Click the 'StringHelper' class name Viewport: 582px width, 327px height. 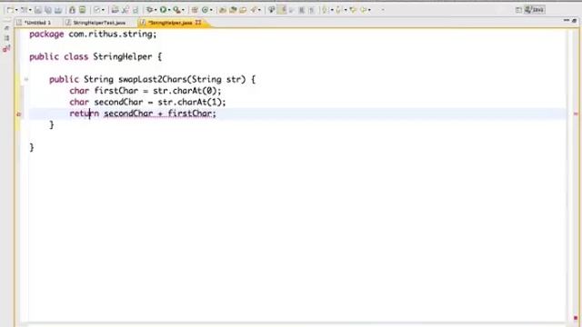coord(123,56)
